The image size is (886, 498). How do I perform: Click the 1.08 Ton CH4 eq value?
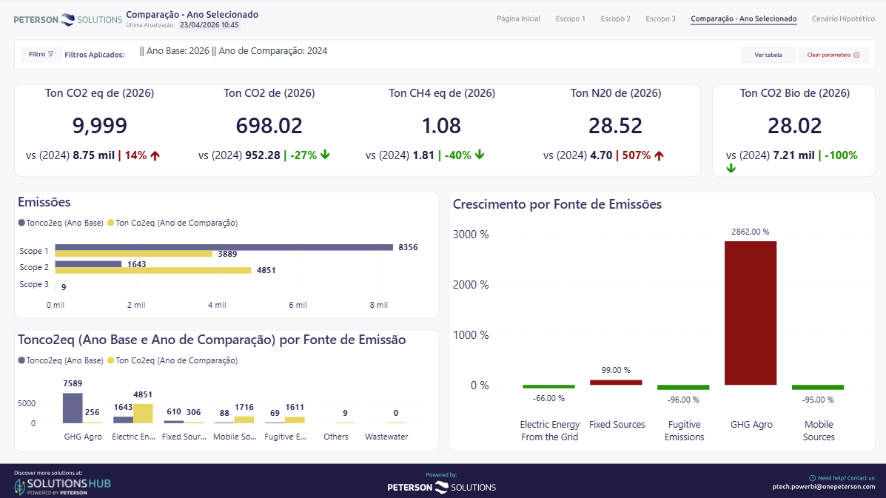click(x=441, y=125)
